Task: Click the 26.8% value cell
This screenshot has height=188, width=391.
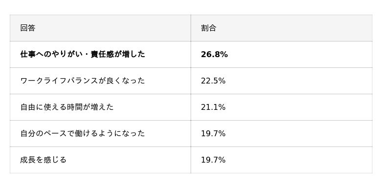Action: [x=282, y=54]
